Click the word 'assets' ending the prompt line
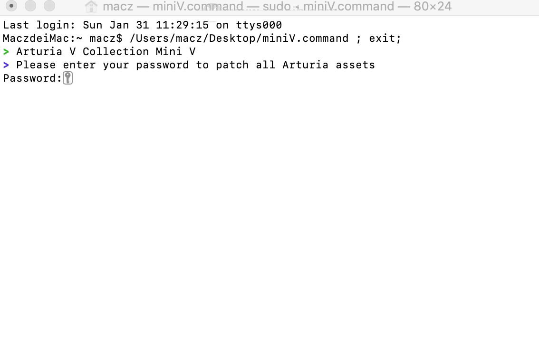The image size is (539, 340). coord(355,65)
